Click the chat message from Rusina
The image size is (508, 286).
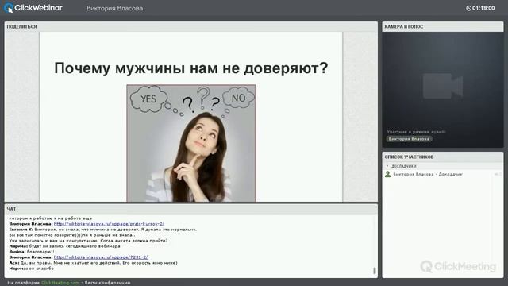coord(32,252)
